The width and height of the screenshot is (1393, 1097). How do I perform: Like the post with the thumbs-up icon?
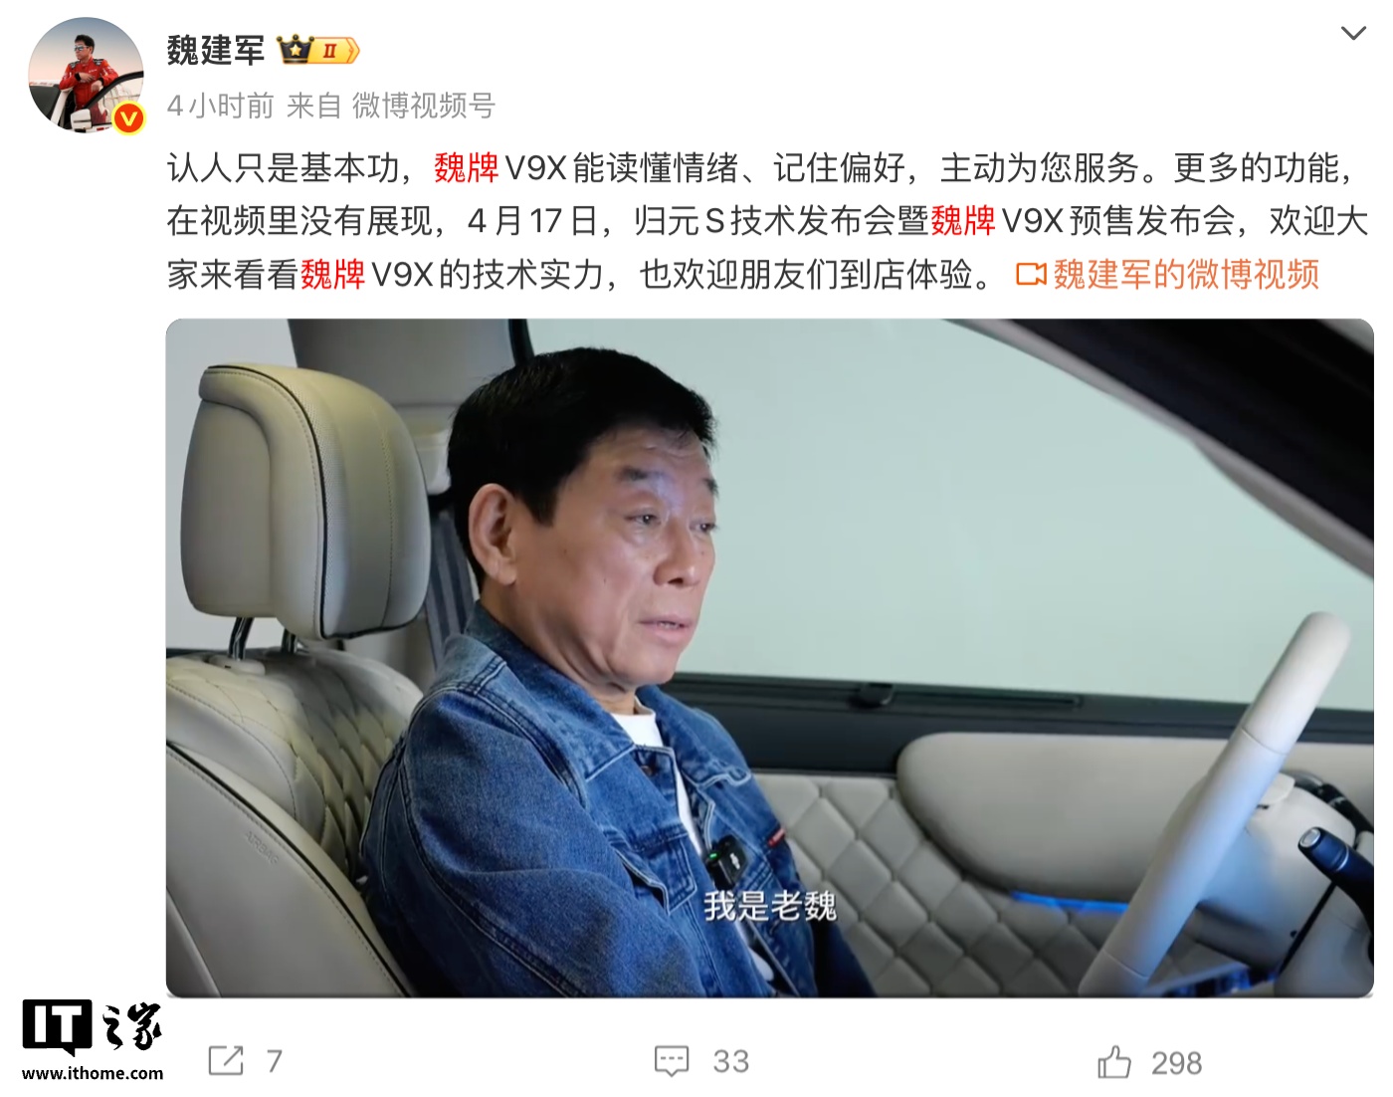(1114, 1062)
